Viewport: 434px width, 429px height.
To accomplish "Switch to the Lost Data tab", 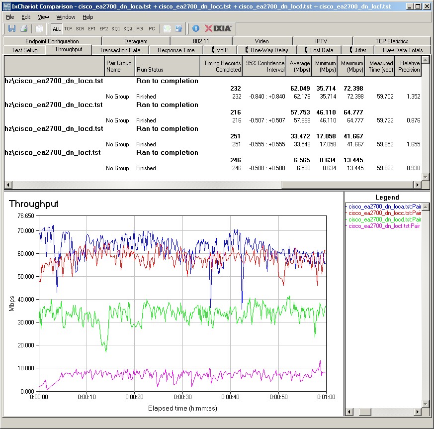I will [319, 50].
